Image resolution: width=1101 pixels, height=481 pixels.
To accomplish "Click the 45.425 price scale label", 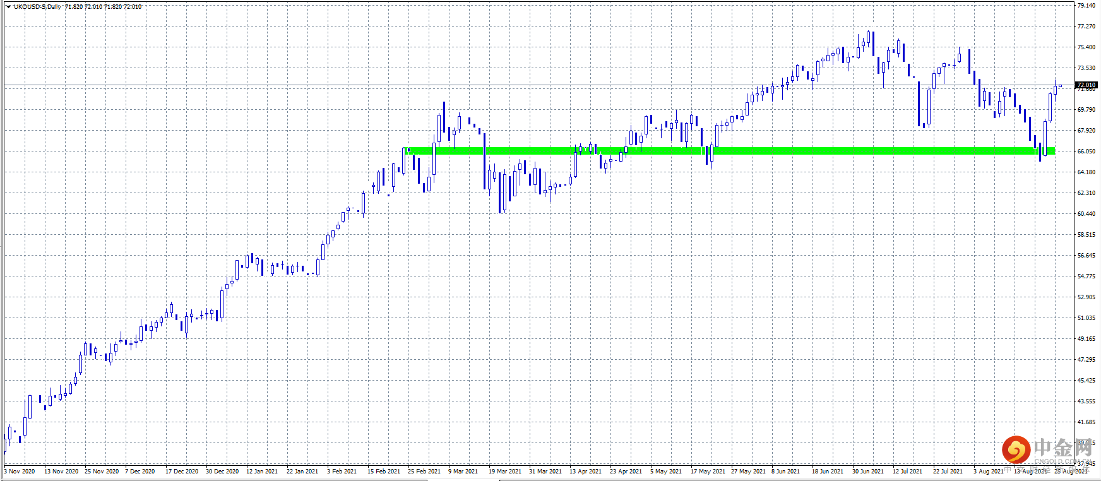I will 1086,380.
